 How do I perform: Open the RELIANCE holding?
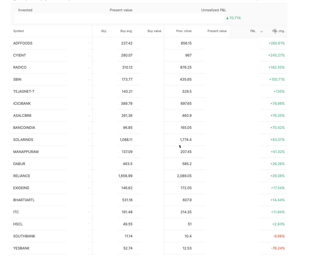coord(22,176)
